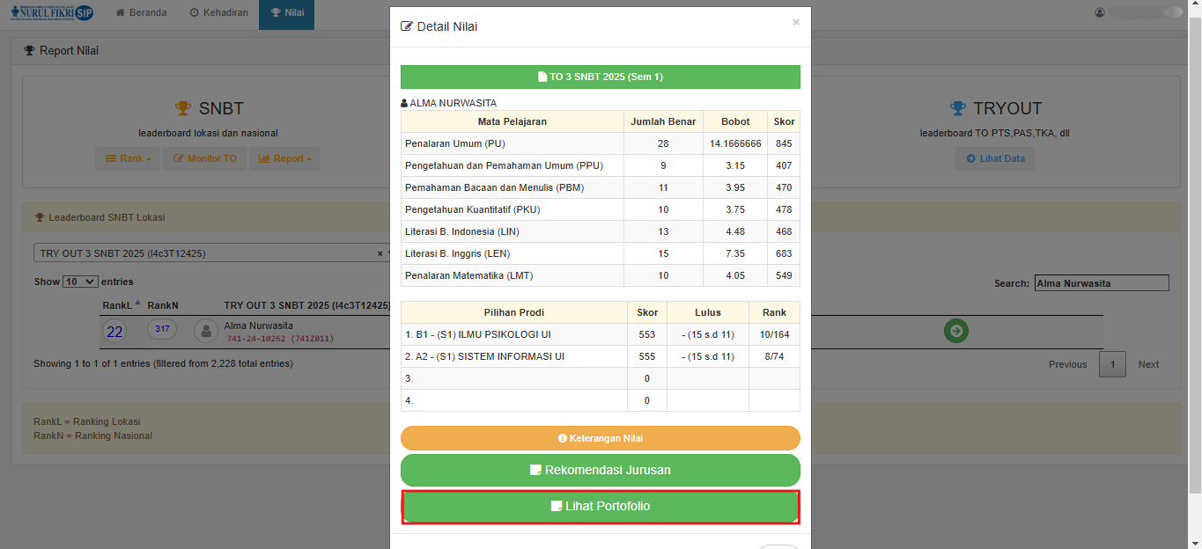Click local rank badge 22
The height and width of the screenshot is (549, 1202).
114,332
